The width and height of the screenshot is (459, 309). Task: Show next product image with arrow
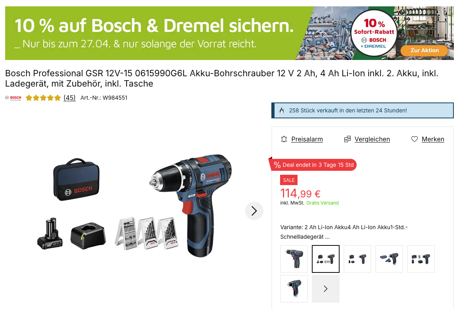click(254, 211)
